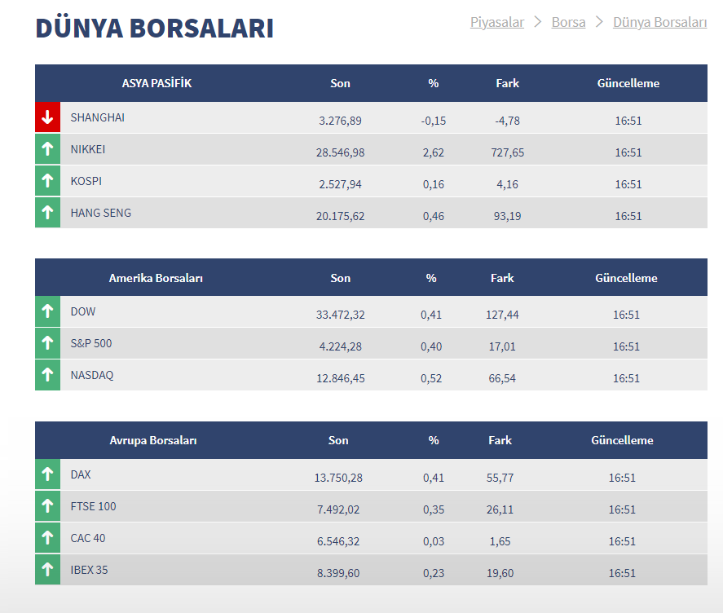
Task: Click the NIKKEI last value 28.546,98
Action: [340, 152]
